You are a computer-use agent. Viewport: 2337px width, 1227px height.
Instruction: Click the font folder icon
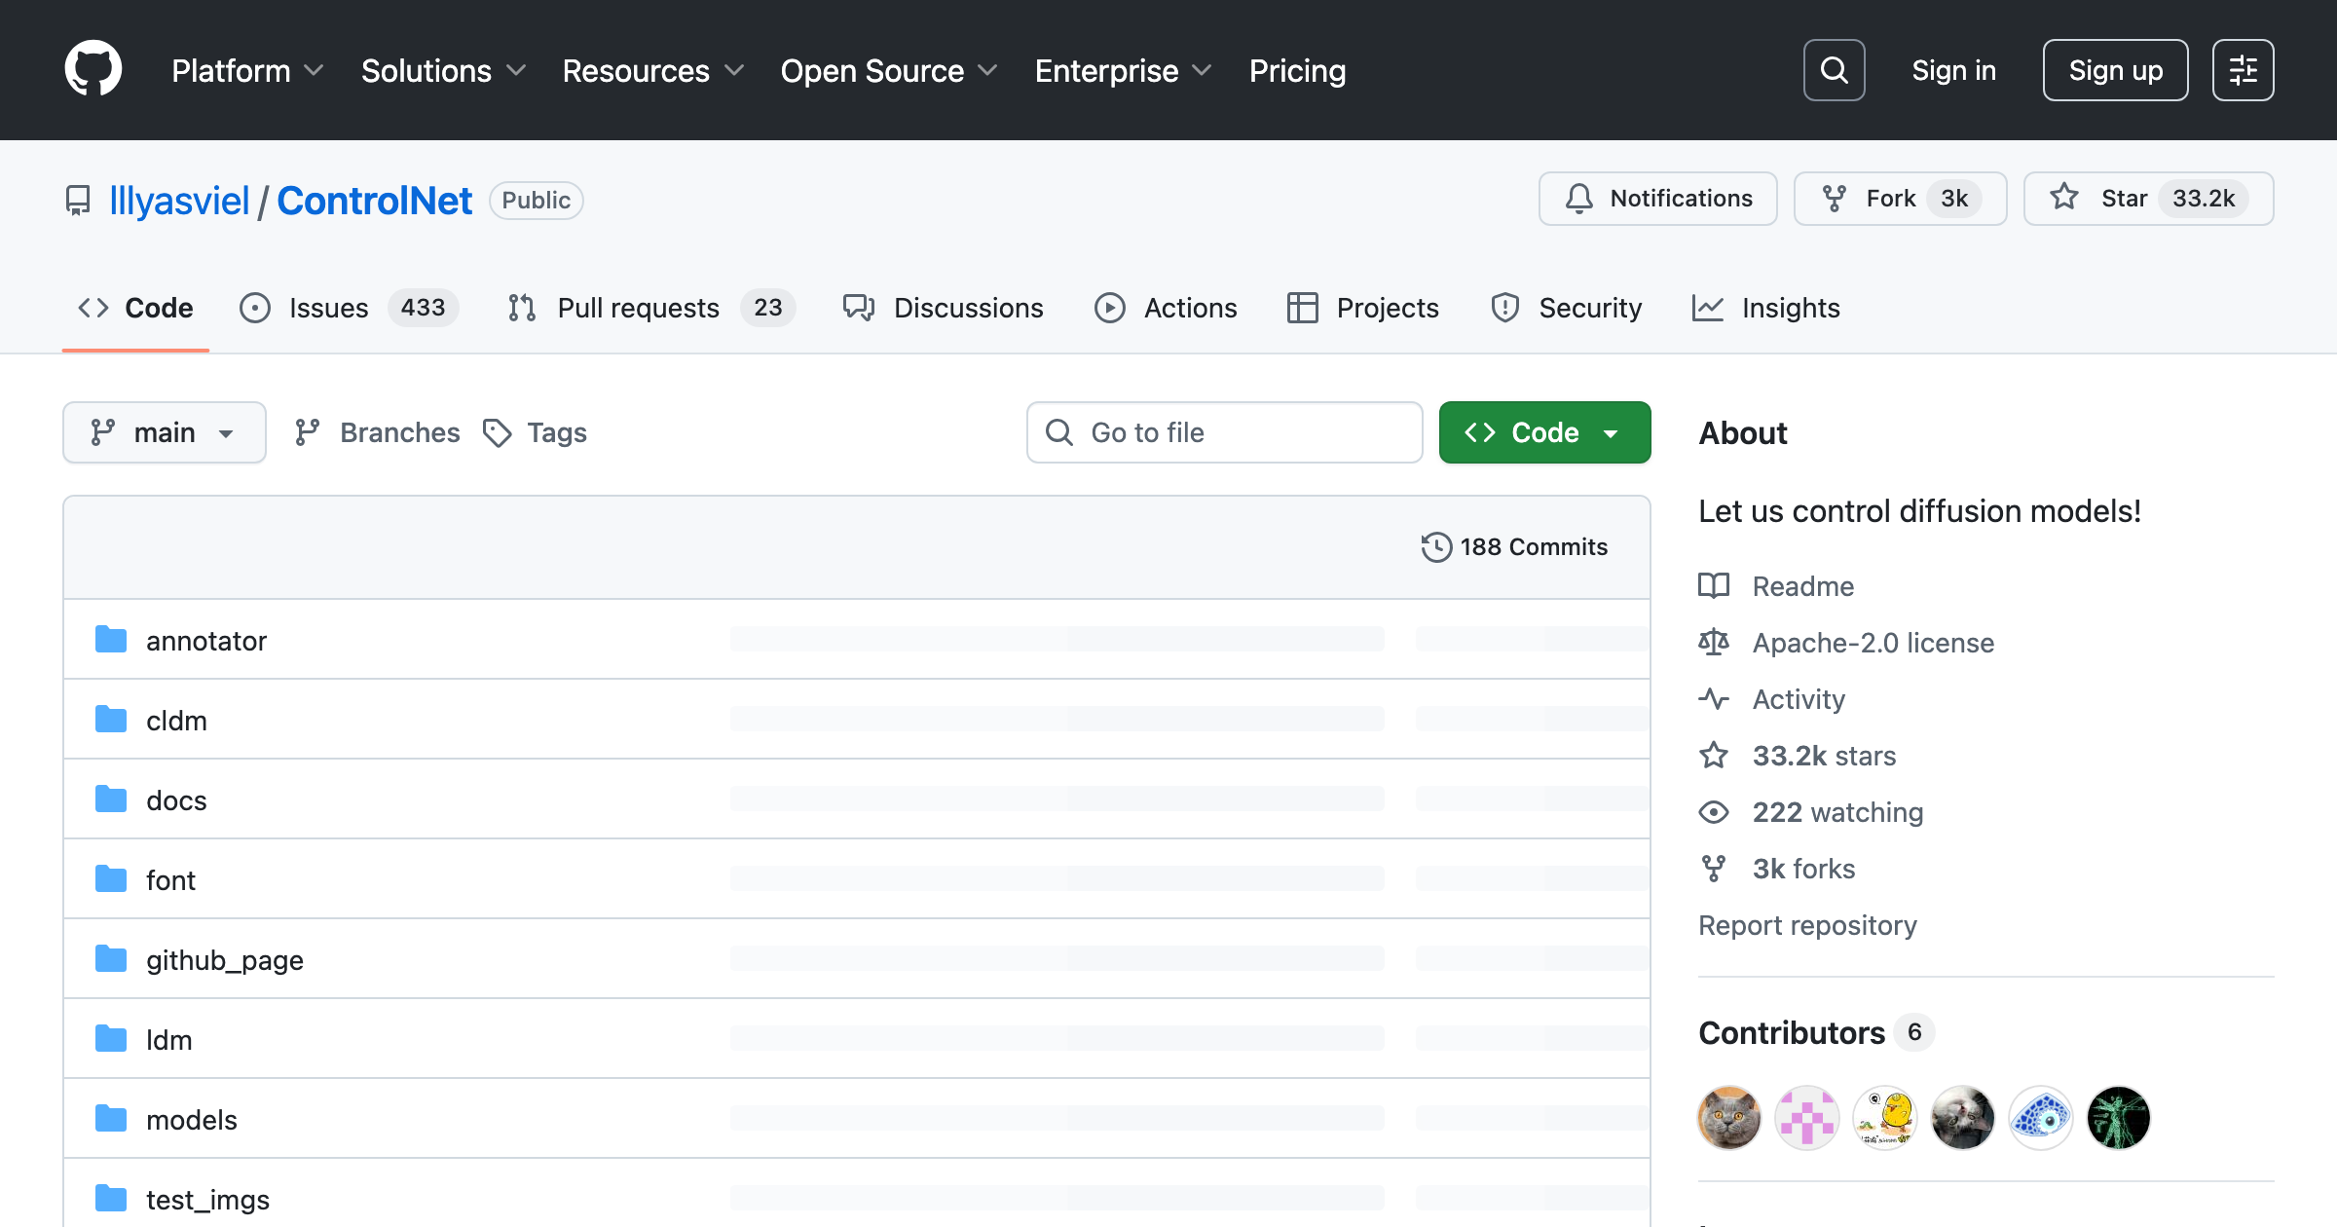coord(111,879)
